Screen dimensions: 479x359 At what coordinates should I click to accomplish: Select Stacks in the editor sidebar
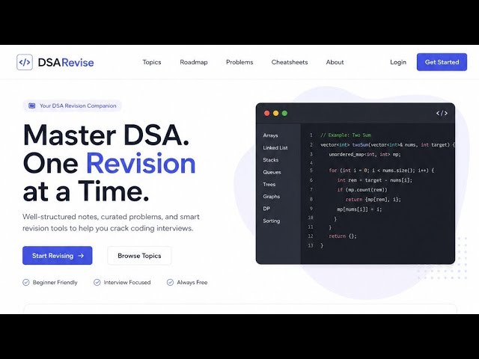tap(271, 159)
